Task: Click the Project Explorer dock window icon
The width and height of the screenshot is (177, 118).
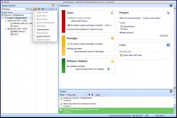Action: pos(53,6)
